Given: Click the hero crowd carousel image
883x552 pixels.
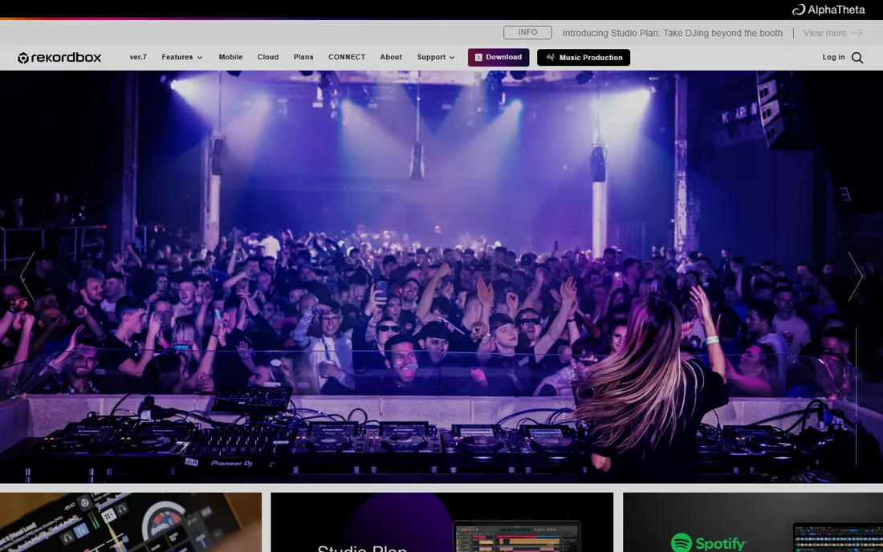Looking at the screenshot, I should click(441, 276).
